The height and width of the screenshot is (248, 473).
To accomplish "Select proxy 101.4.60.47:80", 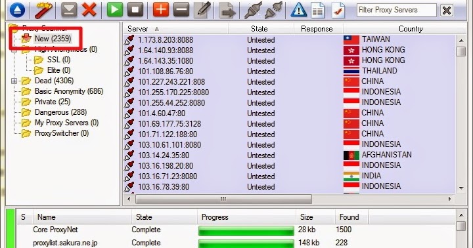I will click(162, 114).
